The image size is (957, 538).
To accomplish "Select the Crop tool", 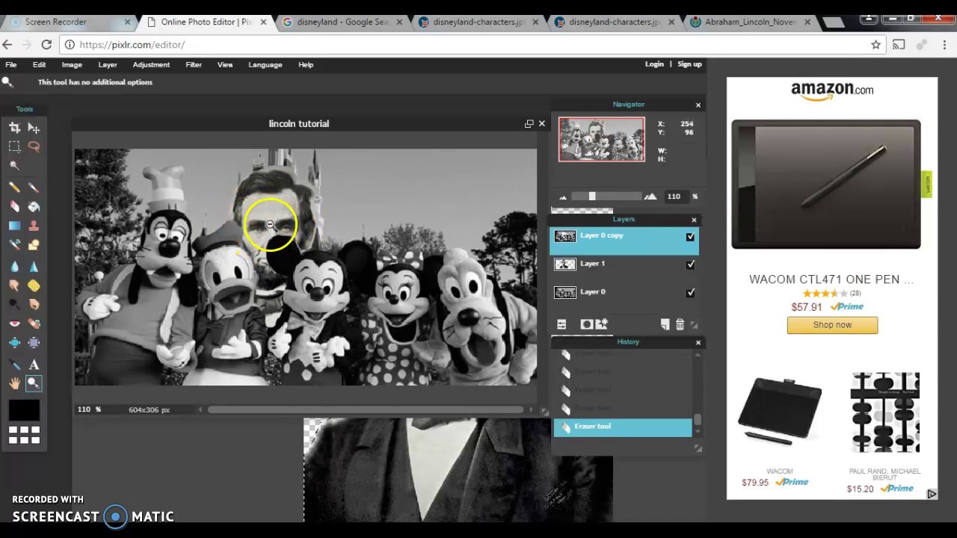I will pos(14,129).
